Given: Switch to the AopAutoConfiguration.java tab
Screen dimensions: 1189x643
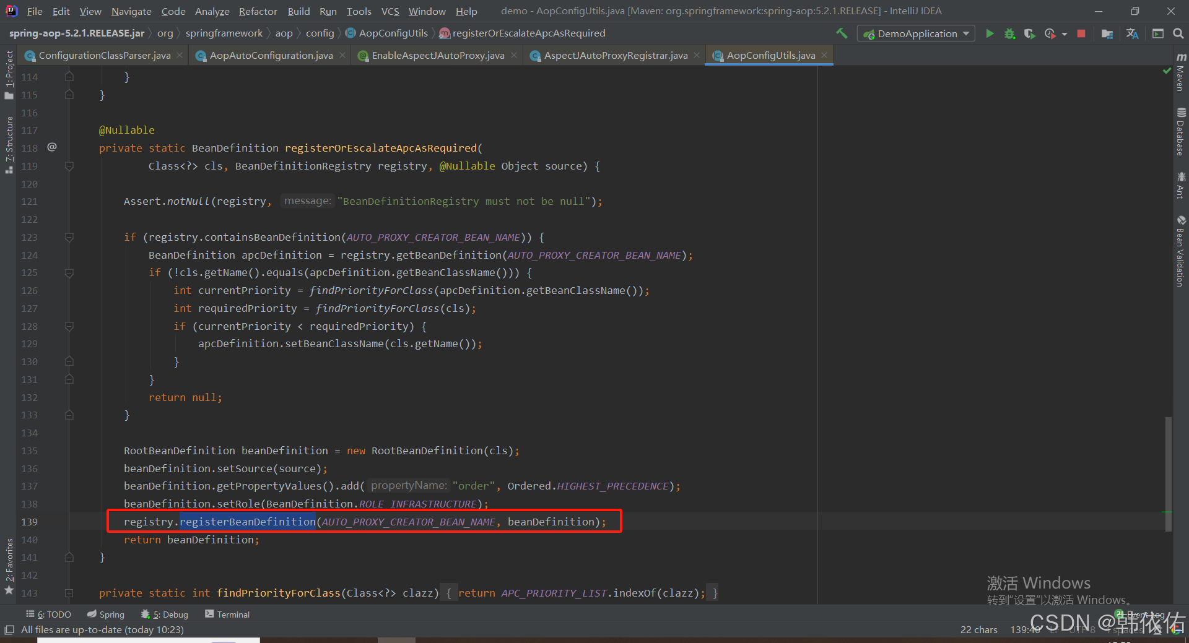Looking at the screenshot, I should tap(271, 55).
